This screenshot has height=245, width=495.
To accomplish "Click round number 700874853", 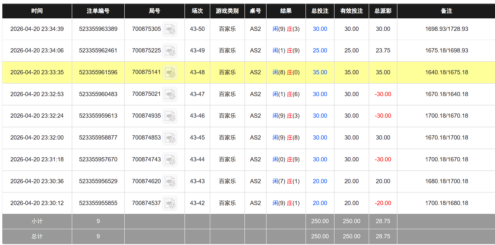I will 146,137.
